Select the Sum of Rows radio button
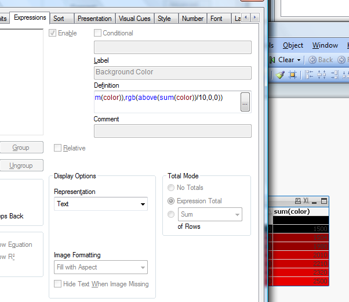 tap(171, 214)
